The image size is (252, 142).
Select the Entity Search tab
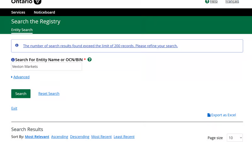pyautogui.click(x=22, y=30)
